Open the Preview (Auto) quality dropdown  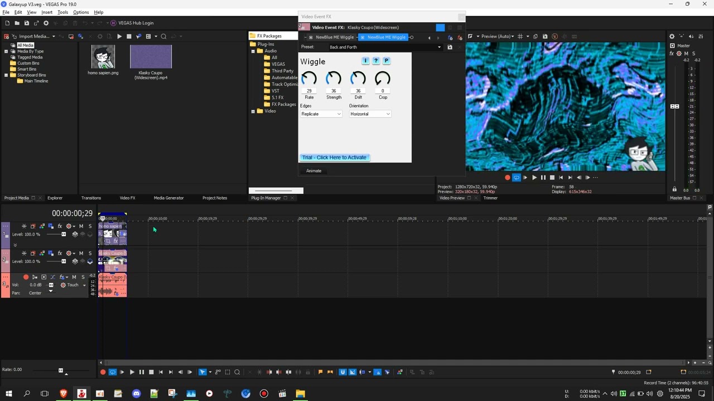498,37
